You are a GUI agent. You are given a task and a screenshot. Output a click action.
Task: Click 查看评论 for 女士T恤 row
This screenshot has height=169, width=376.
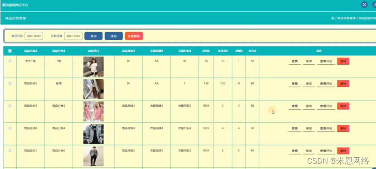coord(326,61)
